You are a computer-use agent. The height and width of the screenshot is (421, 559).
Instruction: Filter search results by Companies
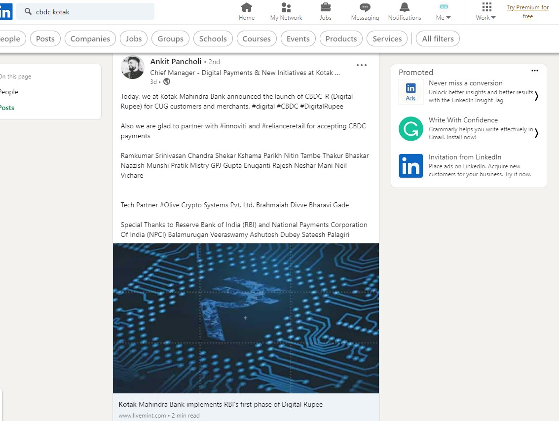pos(90,38)
